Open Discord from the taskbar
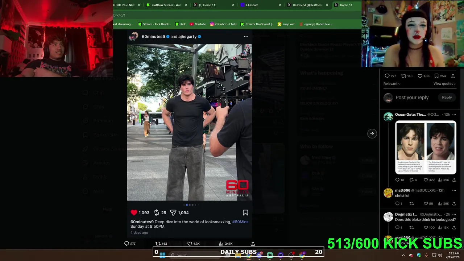464x261 pixels. click(259, 255)
